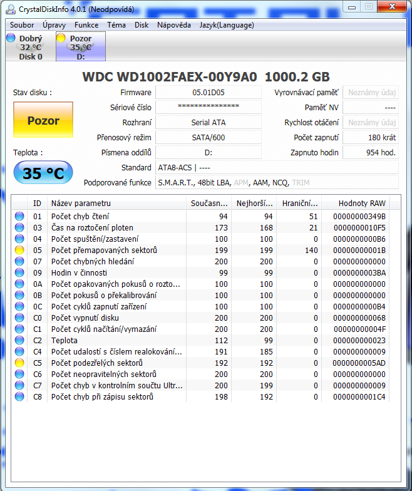Viewport: 412px width, 491px height.
Task: Click the Hraniční... column header
Action: click(299, 203)
